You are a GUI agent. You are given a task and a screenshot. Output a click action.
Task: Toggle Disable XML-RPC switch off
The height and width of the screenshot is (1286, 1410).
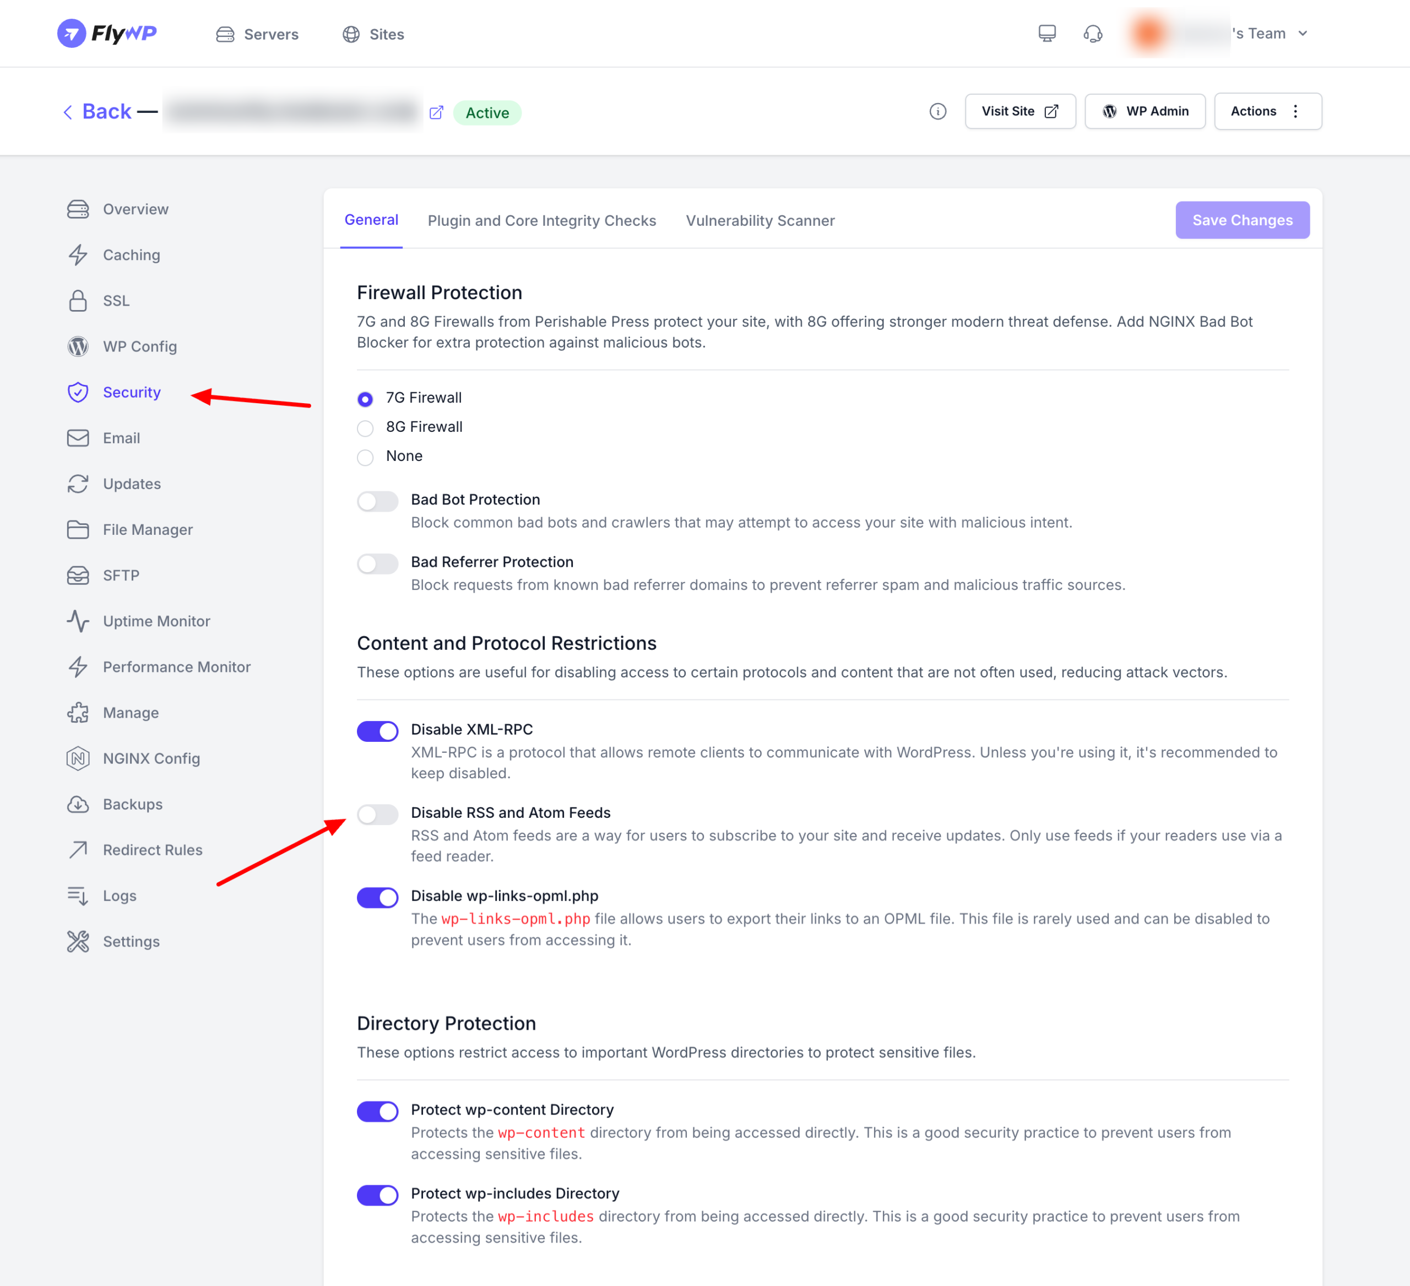[x=378, y=731]
